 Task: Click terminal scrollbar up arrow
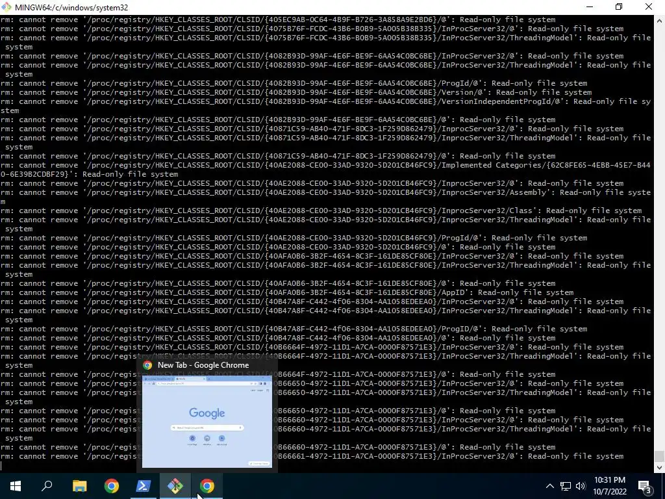click(660, 20)
